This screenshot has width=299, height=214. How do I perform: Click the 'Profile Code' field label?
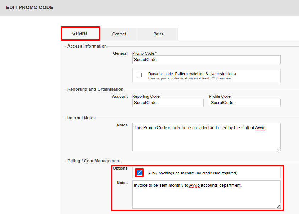[x=220, y=96]
